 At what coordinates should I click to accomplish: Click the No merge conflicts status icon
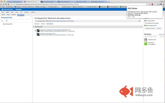point(145,21)
